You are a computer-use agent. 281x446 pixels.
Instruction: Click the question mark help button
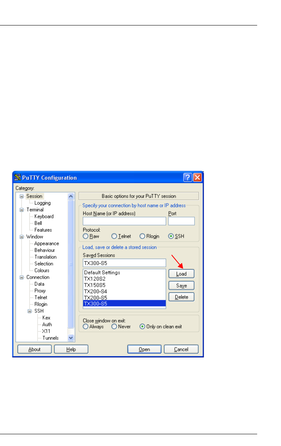(188, 178)
